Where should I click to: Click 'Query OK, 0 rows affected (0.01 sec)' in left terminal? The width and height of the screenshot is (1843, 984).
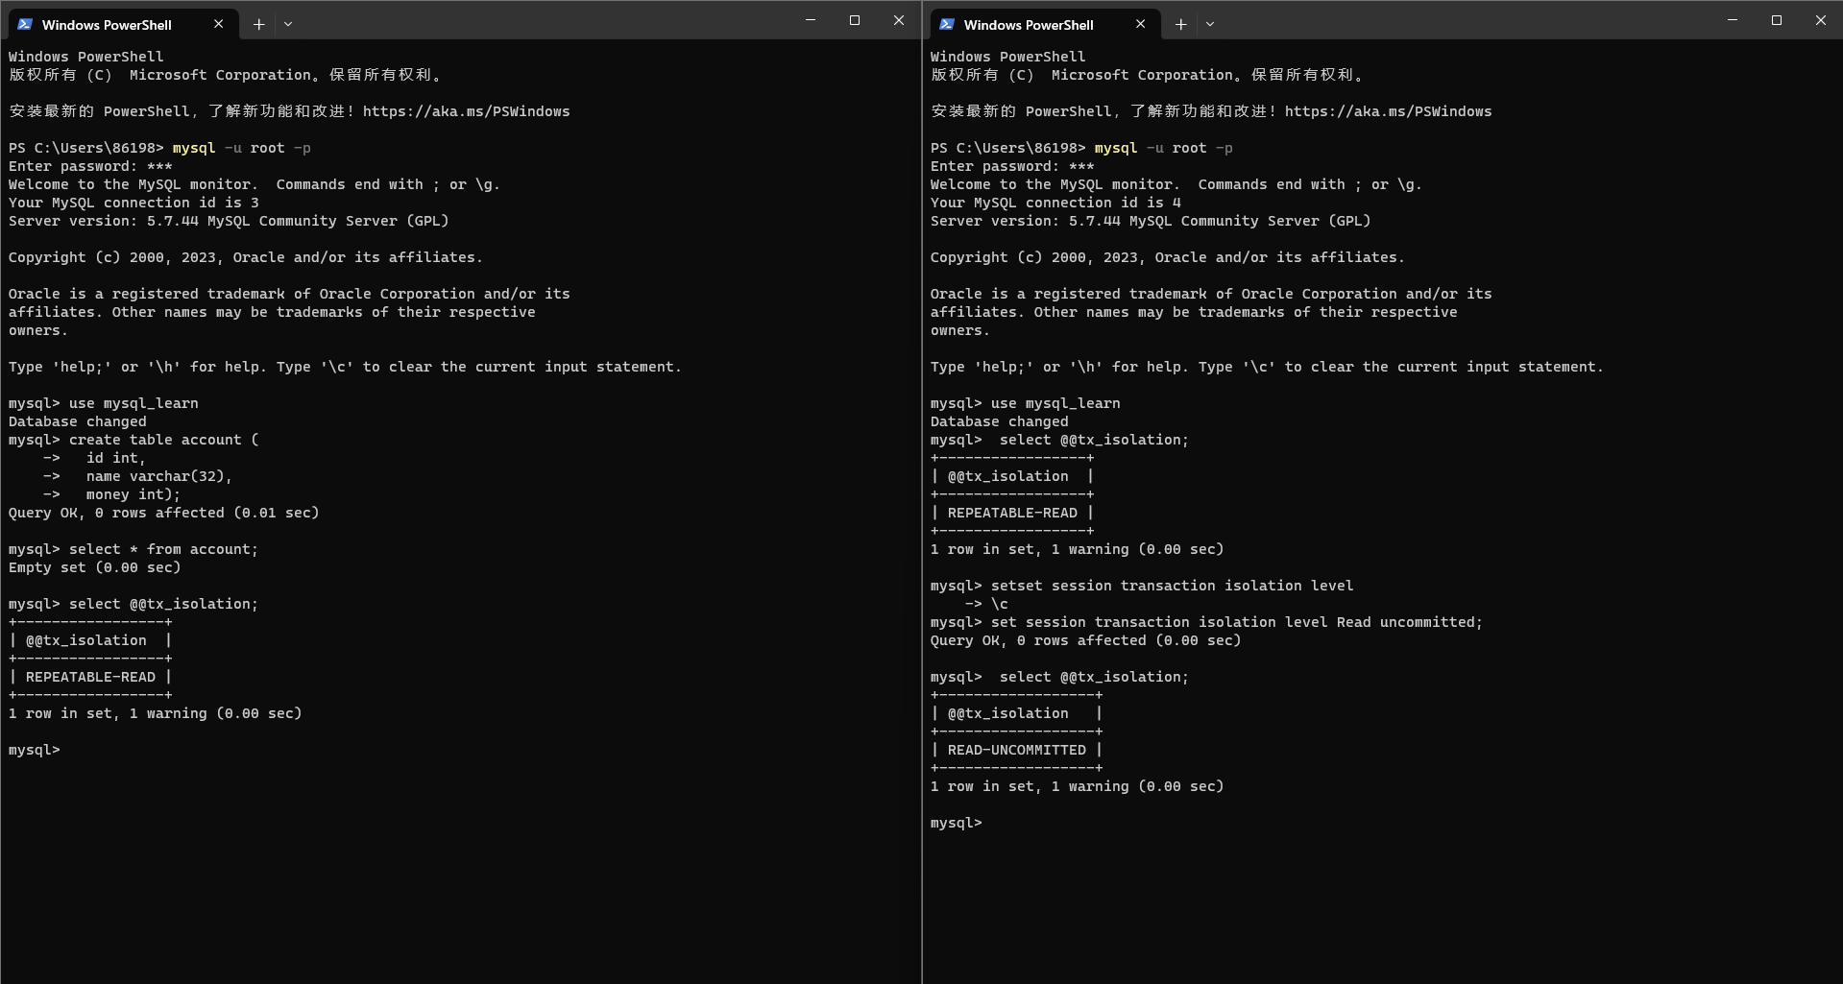[x=164, y=513]
